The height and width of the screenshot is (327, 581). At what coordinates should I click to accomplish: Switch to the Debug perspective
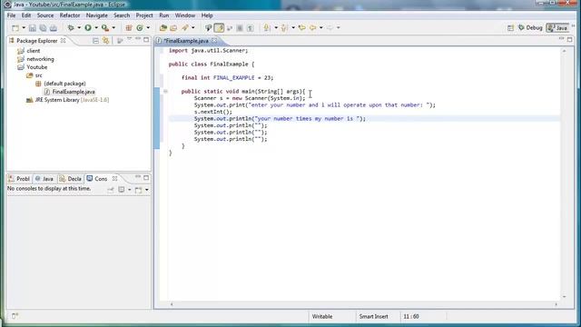pos(530,28)
